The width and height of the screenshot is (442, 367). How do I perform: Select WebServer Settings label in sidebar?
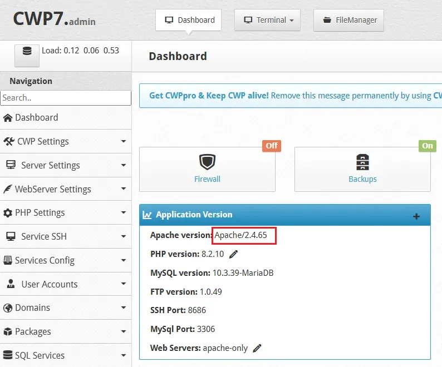53,189
